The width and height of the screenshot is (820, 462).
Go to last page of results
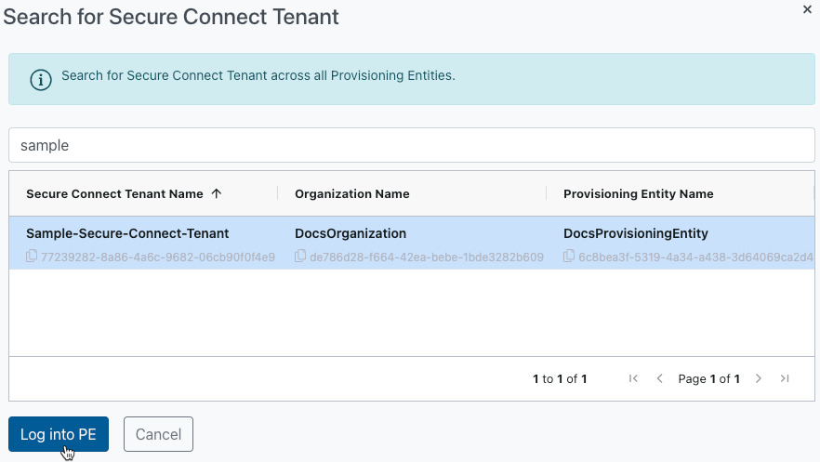[x=785, y=378]
